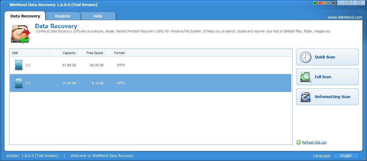Select the D:\ drive row
This screenshot has width=367, height=161.
(x=151, y=83)
